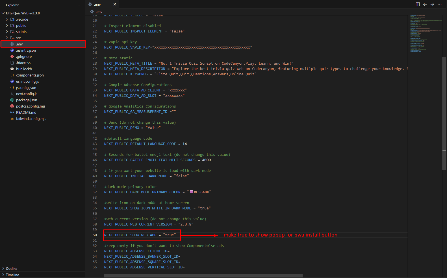This screenshot has height=278, width=447.
Task: Collapse the Elite Quiz Web v-2.3.8 root folder
Action: tap(23, 13)
